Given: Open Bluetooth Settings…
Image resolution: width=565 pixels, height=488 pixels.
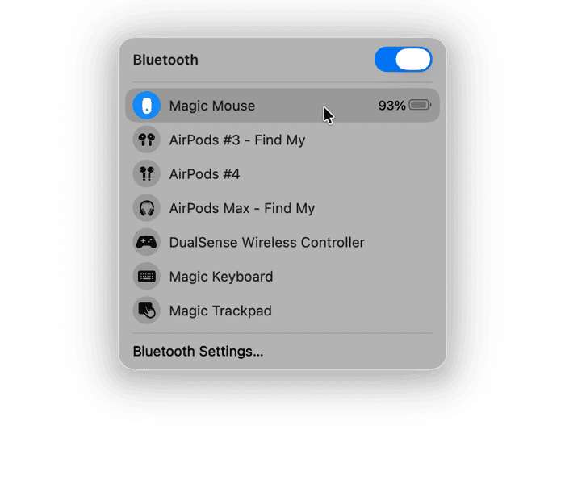Looking at the screenshot, I should coord(198,351).
